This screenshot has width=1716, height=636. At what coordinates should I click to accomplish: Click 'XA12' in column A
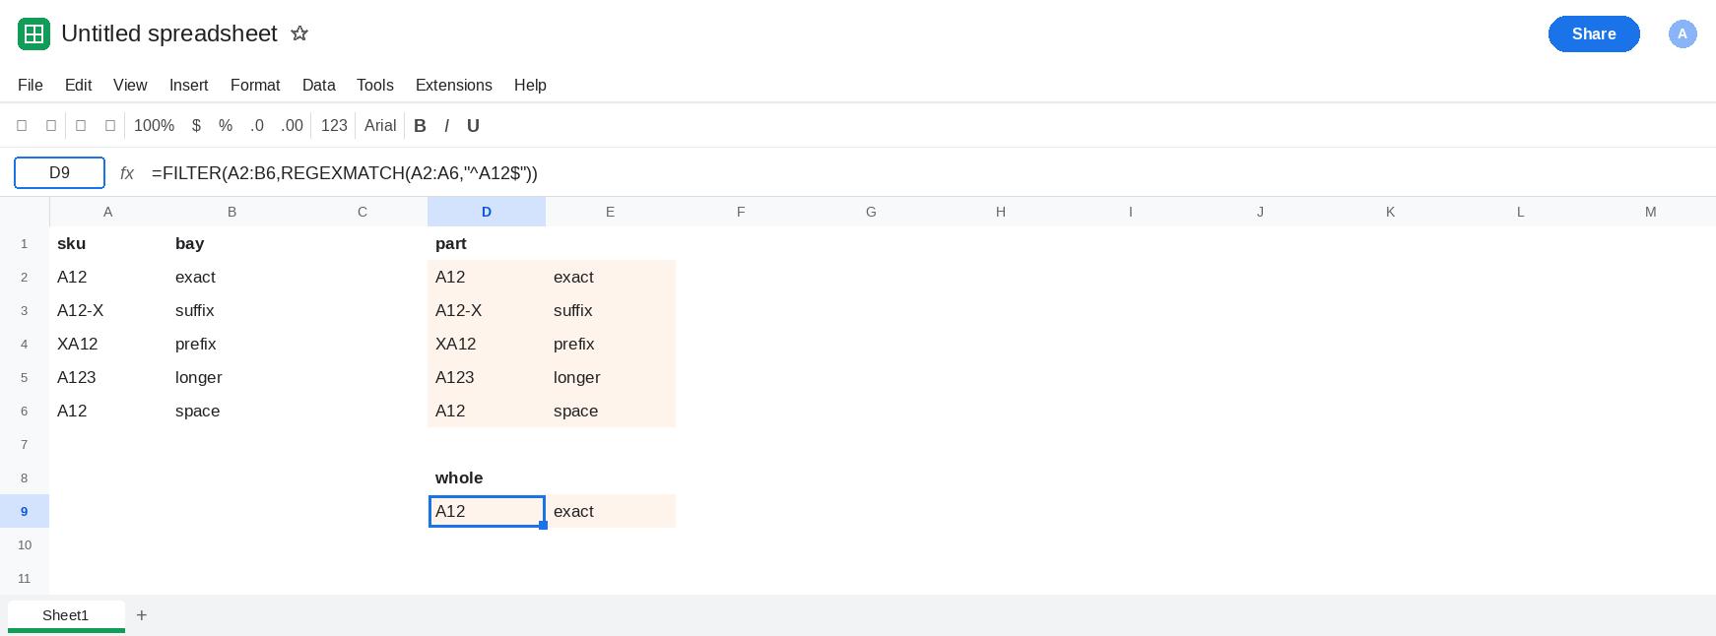click(x=108, y=344)
